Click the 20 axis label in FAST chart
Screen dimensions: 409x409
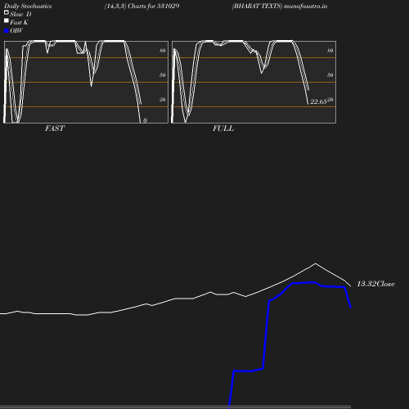click(163, 100)
